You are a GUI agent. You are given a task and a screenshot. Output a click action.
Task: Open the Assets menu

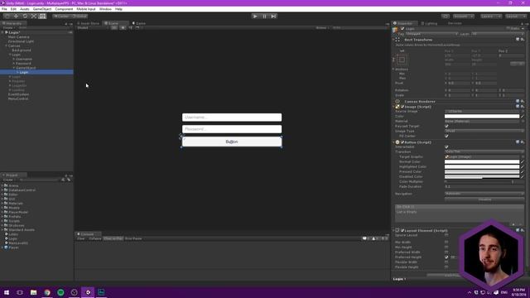coord(24,9)
